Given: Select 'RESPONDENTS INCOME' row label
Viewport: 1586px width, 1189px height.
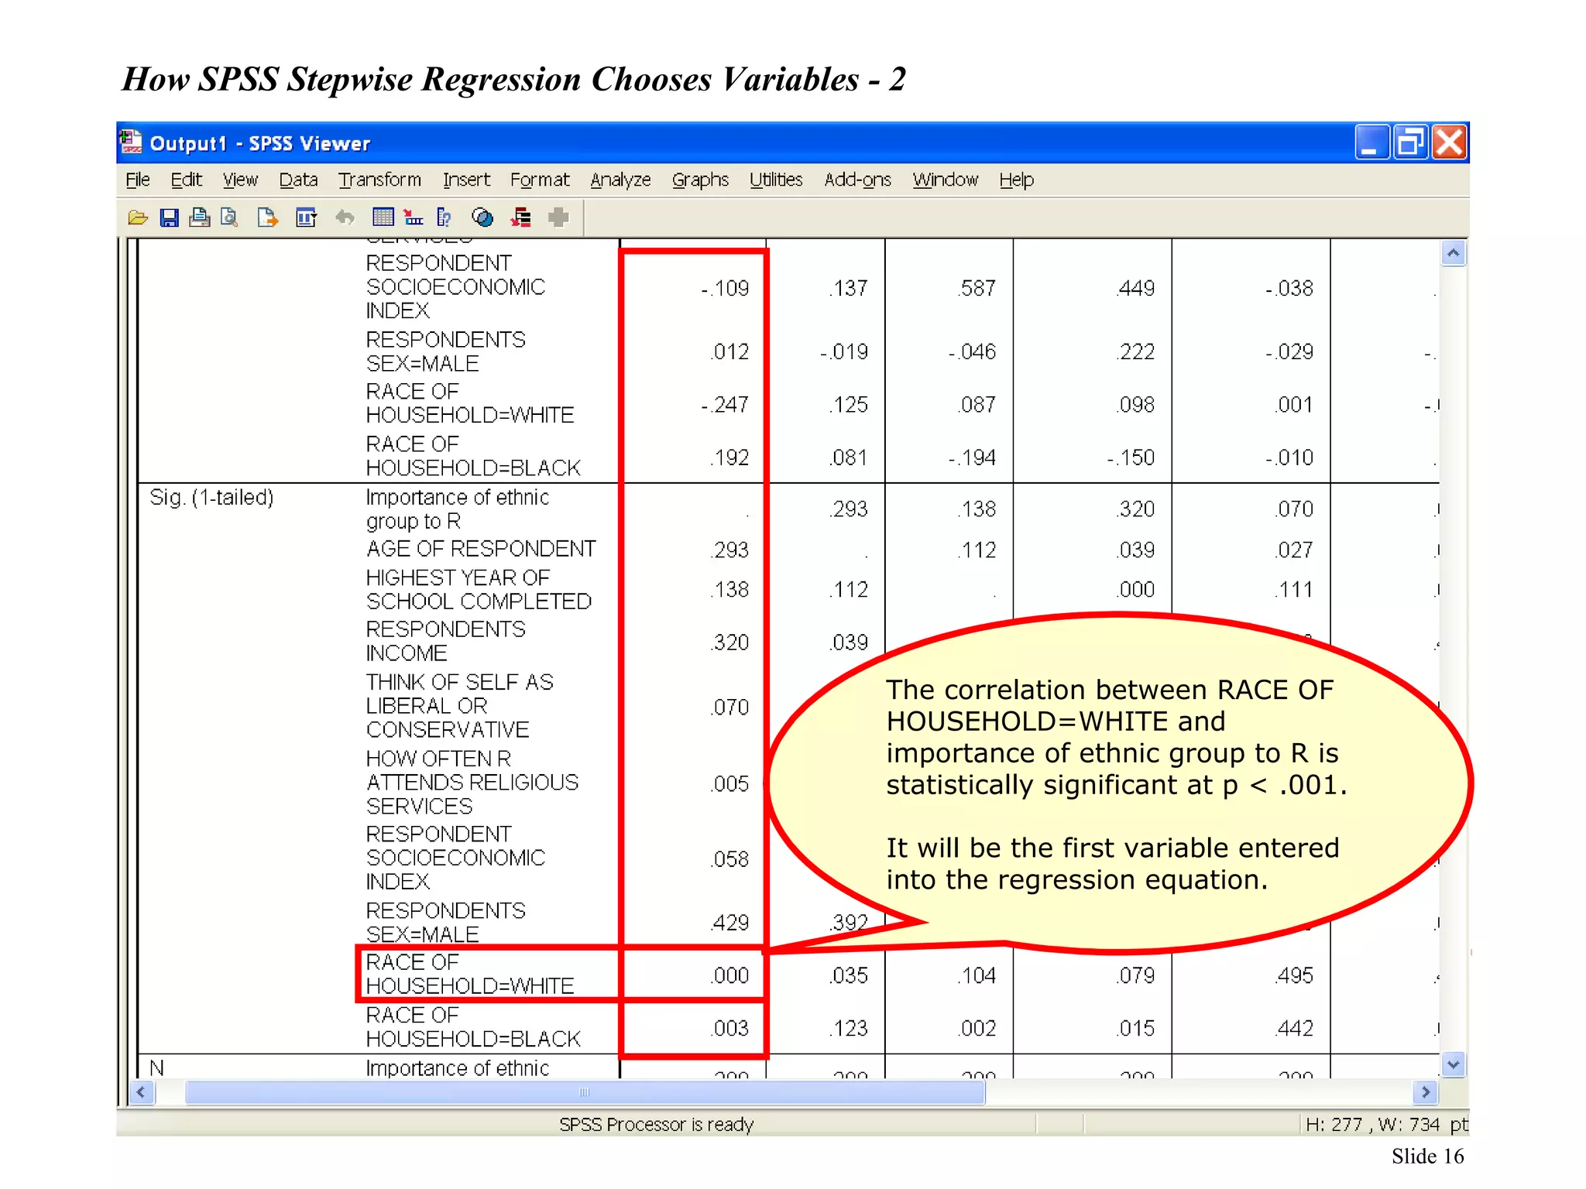Looking at the screenshot, I should pyautogui.click(x=445, y=641).
